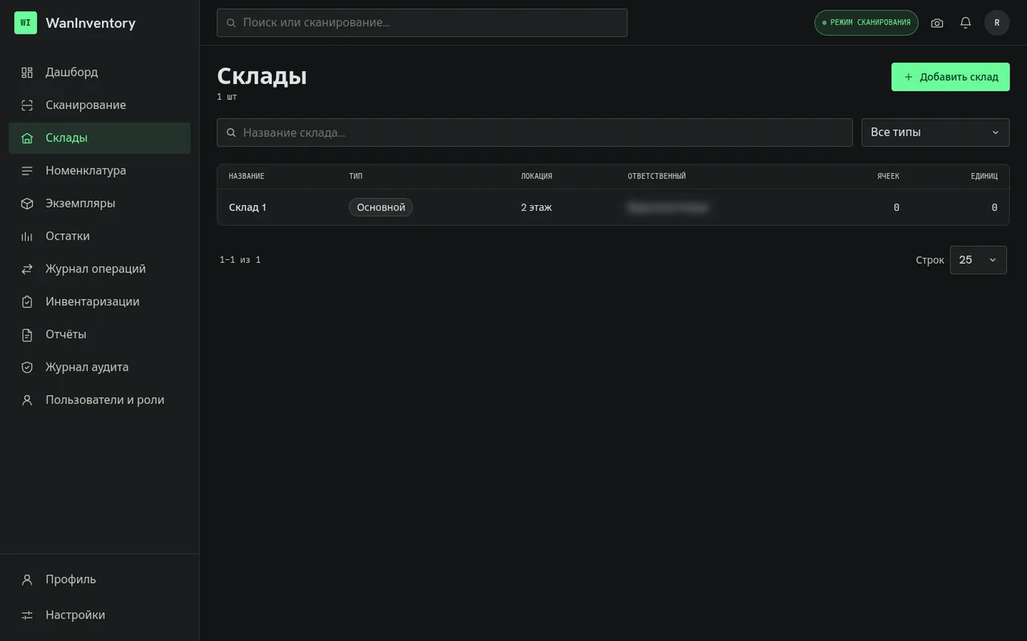This screenshot has width=1027, height=641.
Task: Click the Инвентаризации clipboard icon
Action: tap(27, 302)
